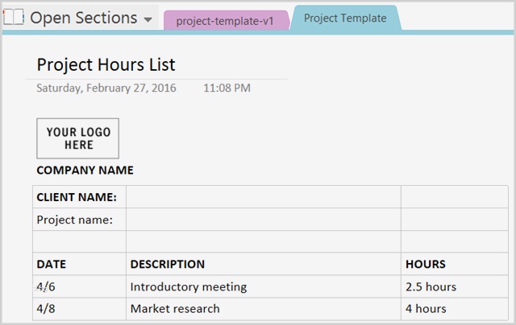516x325 pixels.
Task: Click the empty cell next to CLIENT NAME
Action: [x=263, y=197]
